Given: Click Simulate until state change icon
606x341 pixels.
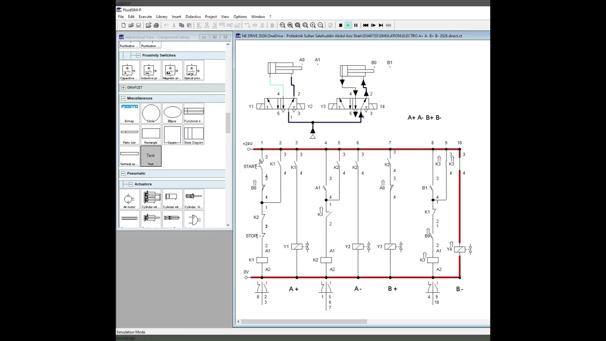Looking at the screenshot, I should pyautogui.click(x=381, y=25).
